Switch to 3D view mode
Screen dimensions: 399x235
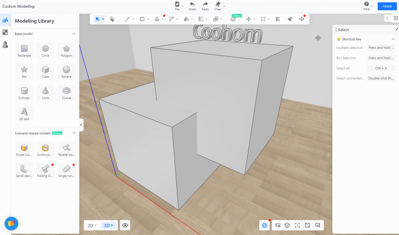(x=109, y=225)
